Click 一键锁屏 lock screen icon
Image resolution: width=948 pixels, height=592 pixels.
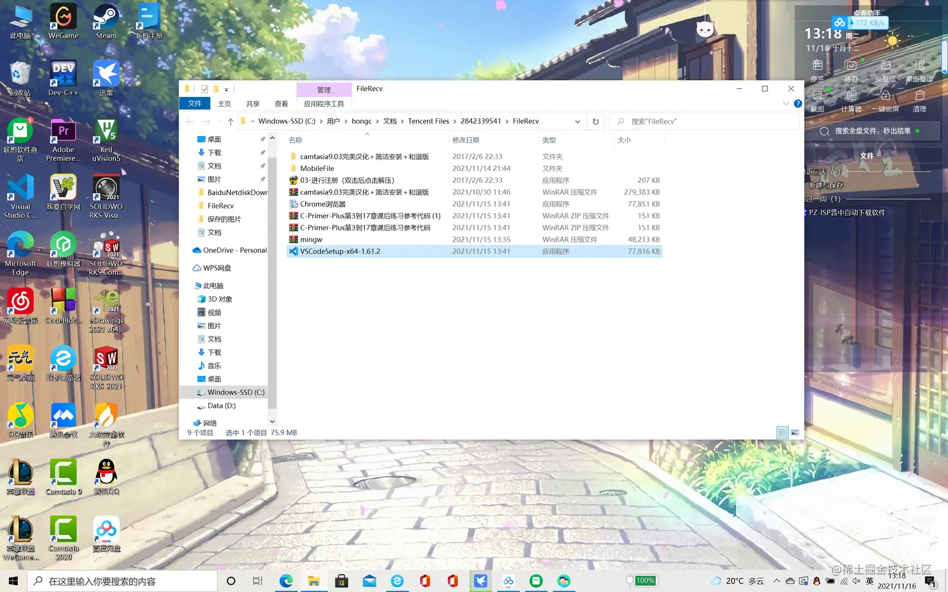(885, 101)
